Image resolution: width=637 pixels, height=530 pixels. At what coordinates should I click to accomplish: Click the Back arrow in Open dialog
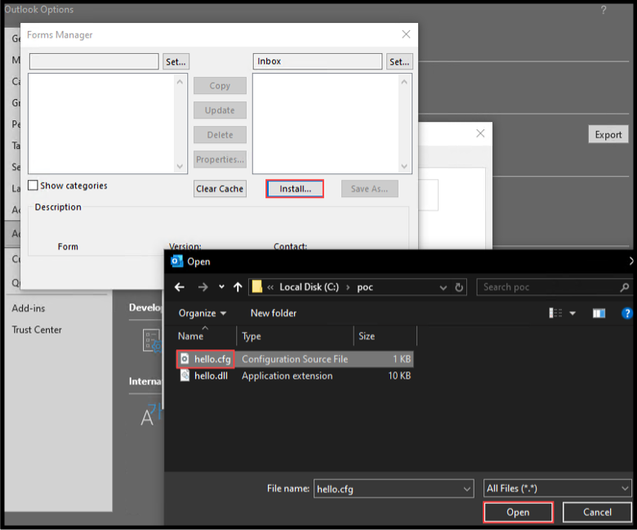pos(180,287)
